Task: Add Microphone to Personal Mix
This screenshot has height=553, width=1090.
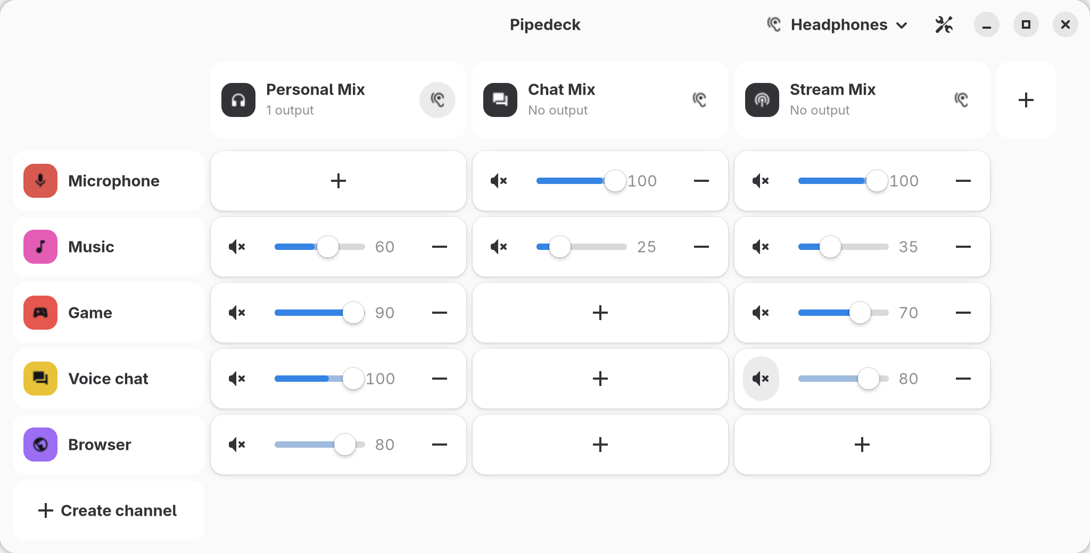Action: pyautogui.click(x=338, y=181)
